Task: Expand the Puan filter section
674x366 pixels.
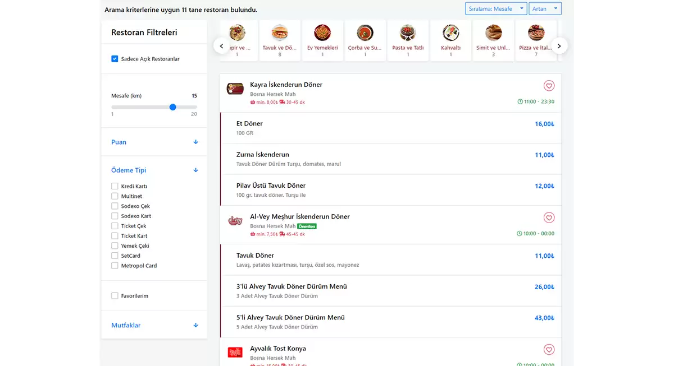Action: (x=154, y=142)
